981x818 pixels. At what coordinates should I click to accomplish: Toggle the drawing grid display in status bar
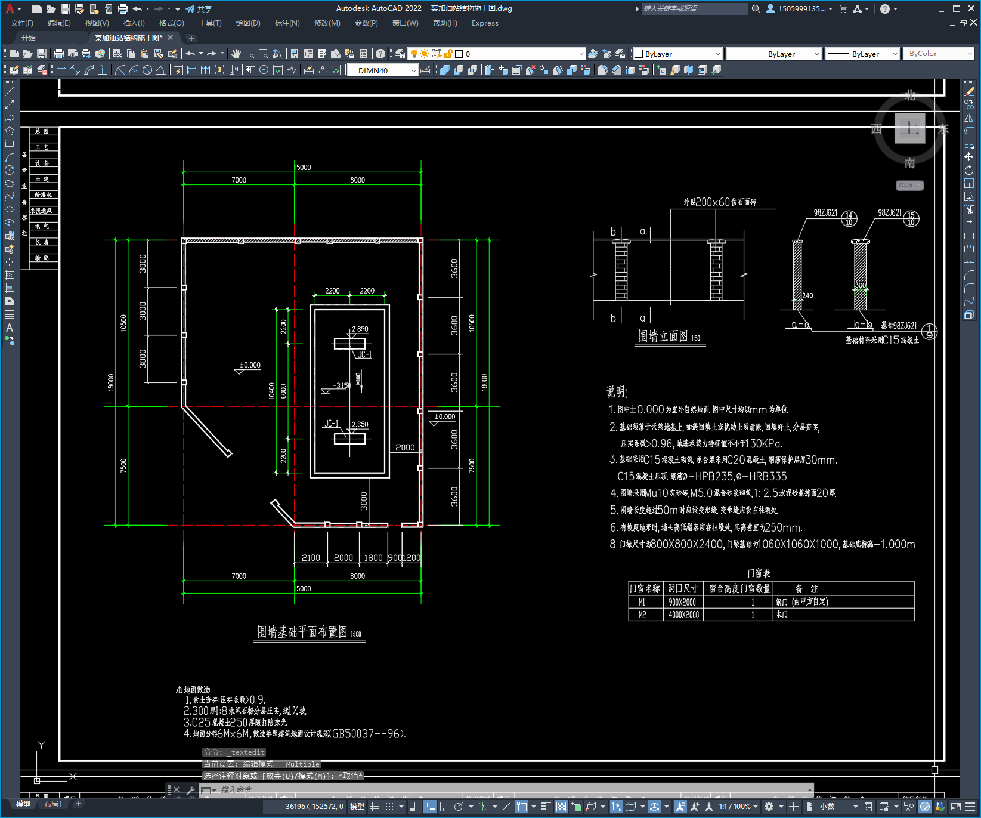click(x=375, y=807)
